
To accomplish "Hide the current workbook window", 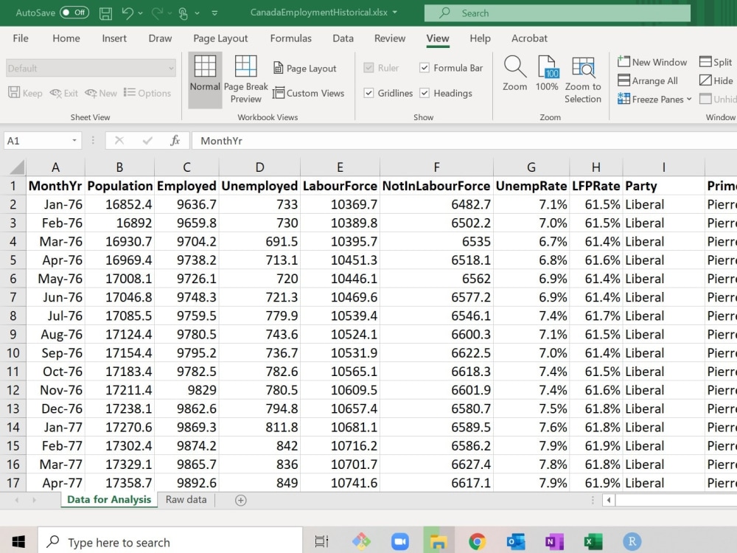I will pos(714,80).
